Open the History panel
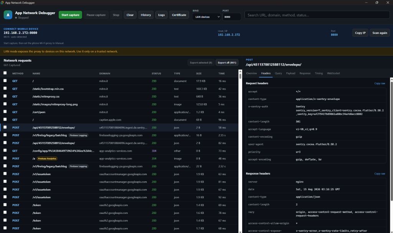This screenshot has height=233, width=393. click(x=145, y=15)
